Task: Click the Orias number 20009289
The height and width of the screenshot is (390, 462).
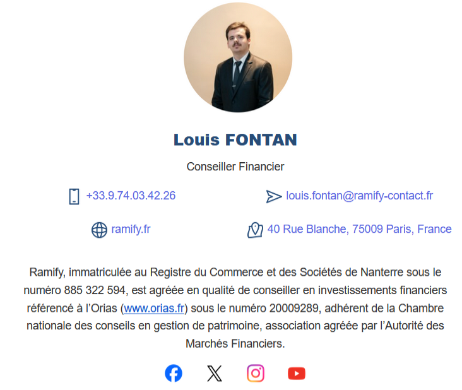Action: [x=293, y=308]
